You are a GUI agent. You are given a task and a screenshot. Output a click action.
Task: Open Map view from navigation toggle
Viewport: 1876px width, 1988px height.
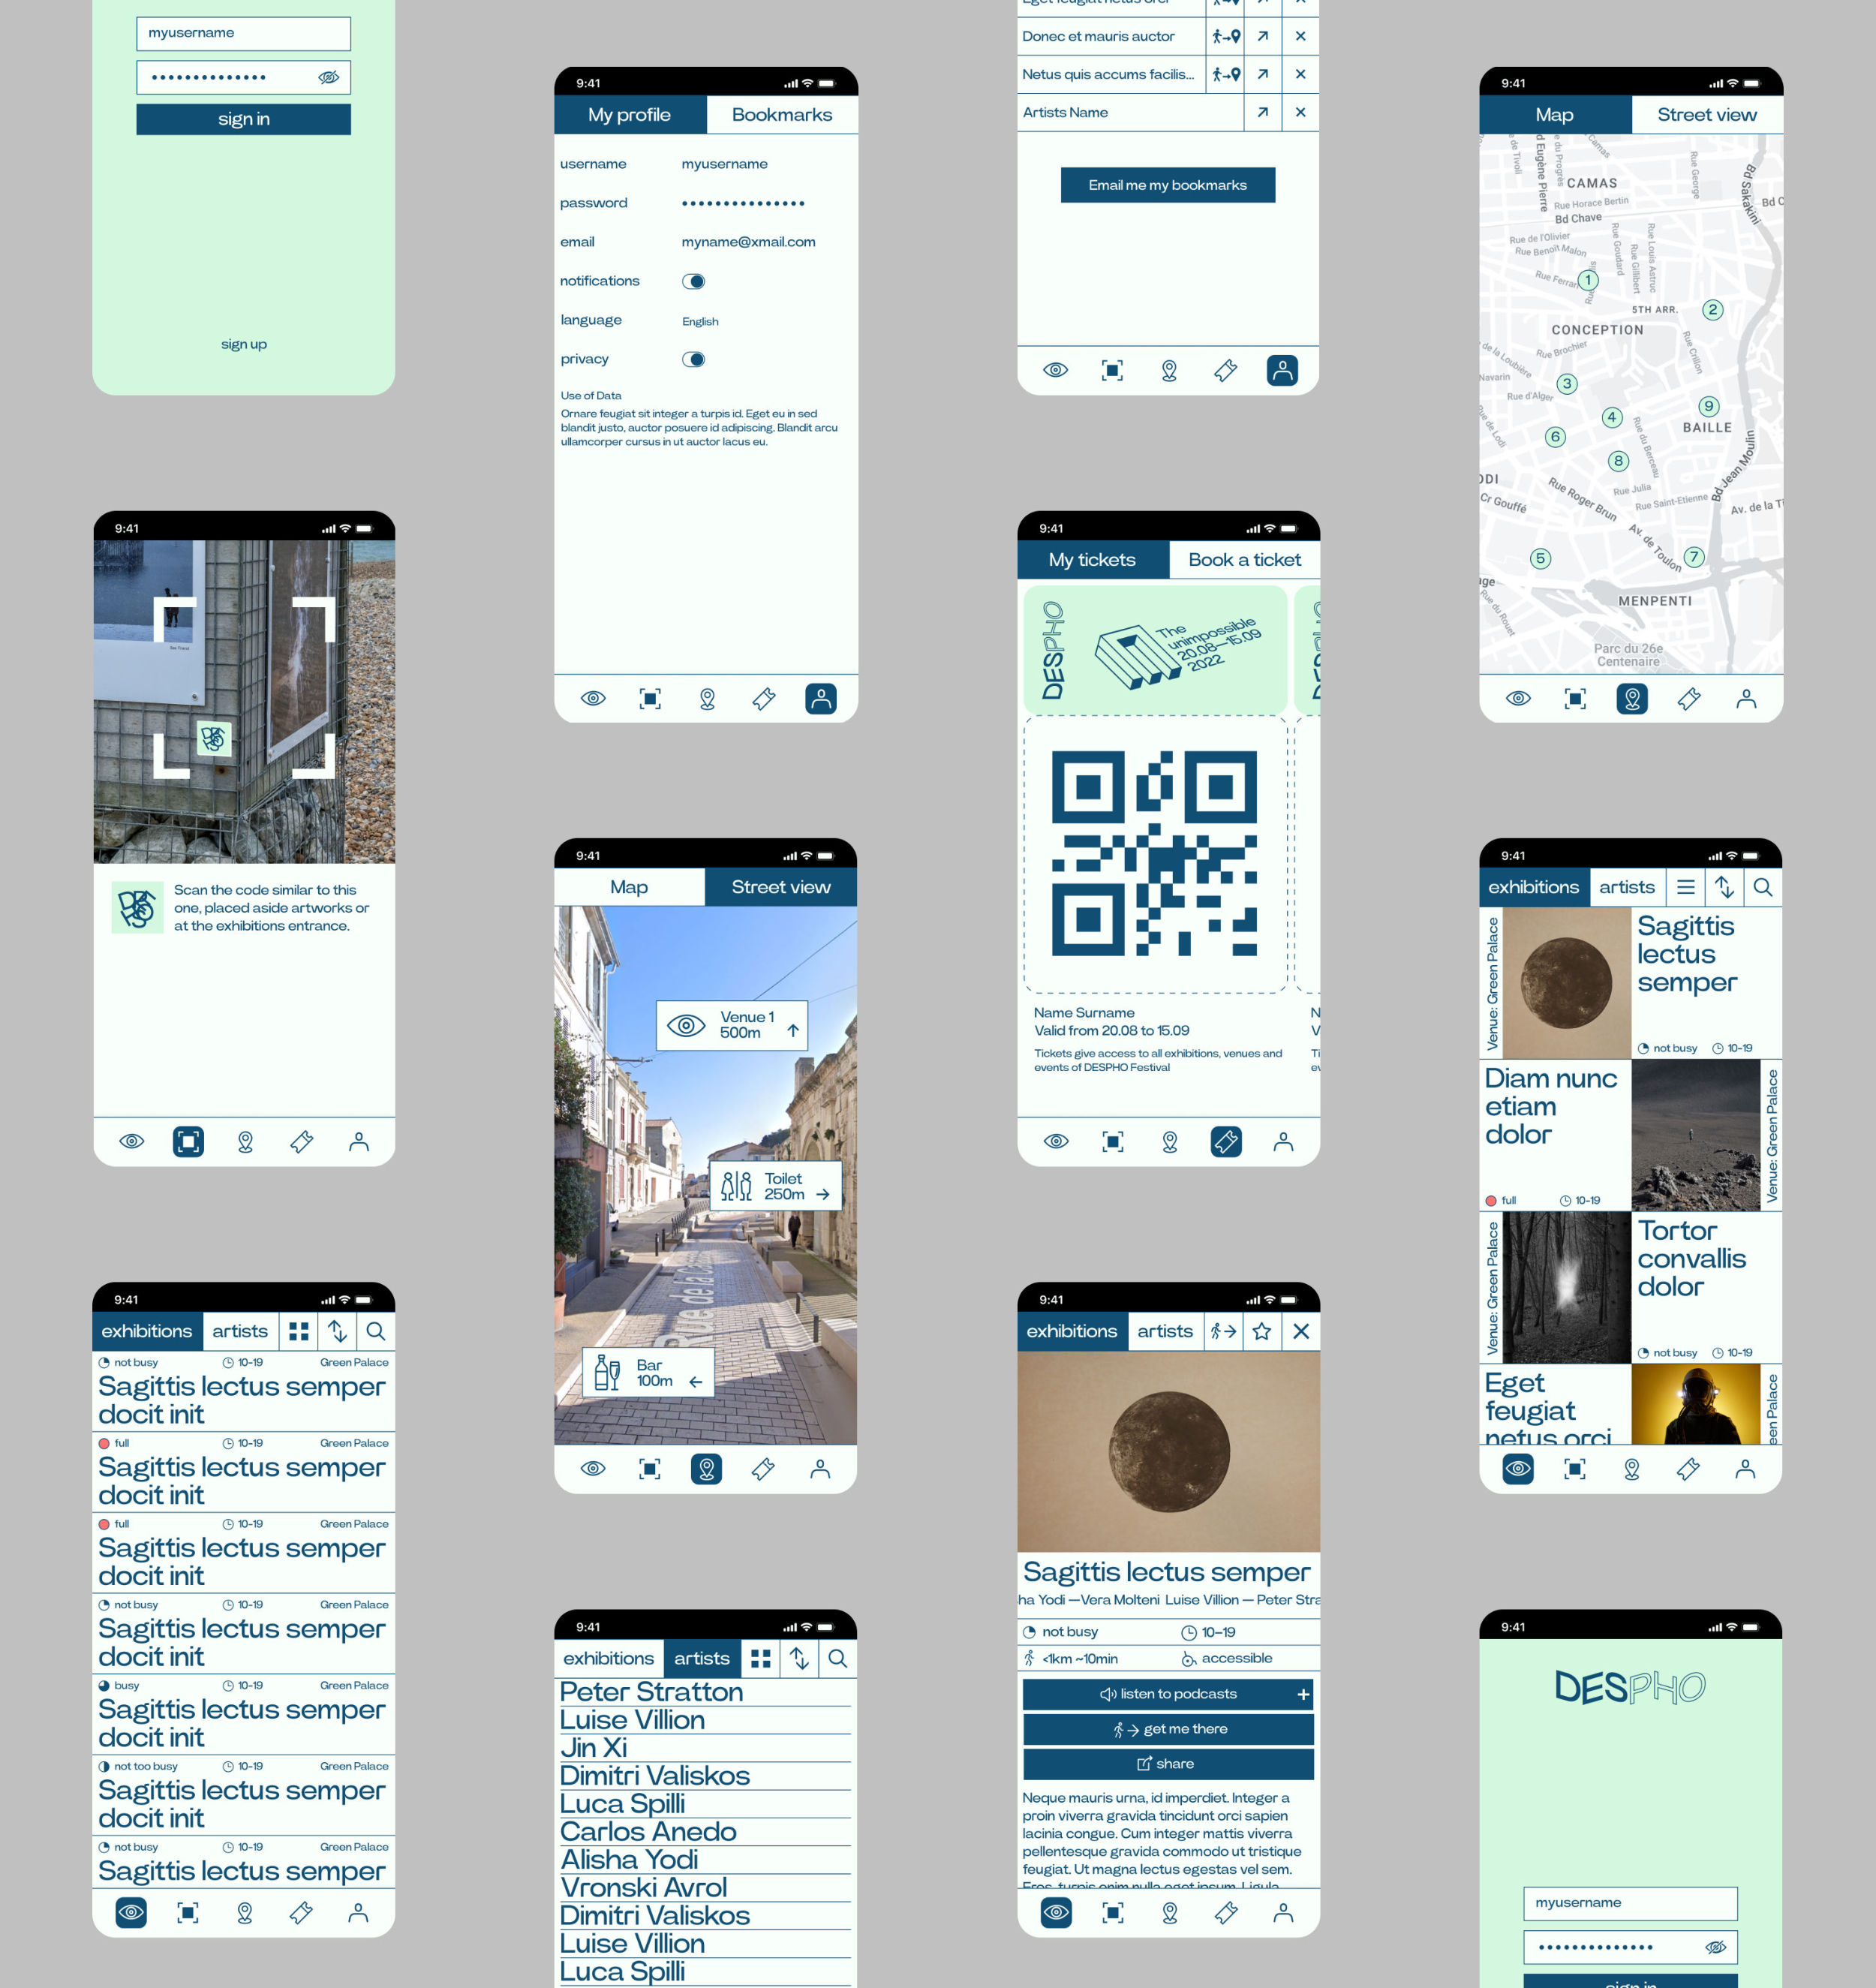[1553, 113]
